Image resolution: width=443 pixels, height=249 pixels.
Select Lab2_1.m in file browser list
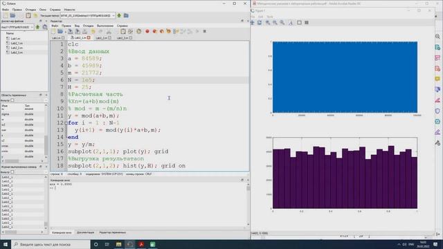(17, 43)
